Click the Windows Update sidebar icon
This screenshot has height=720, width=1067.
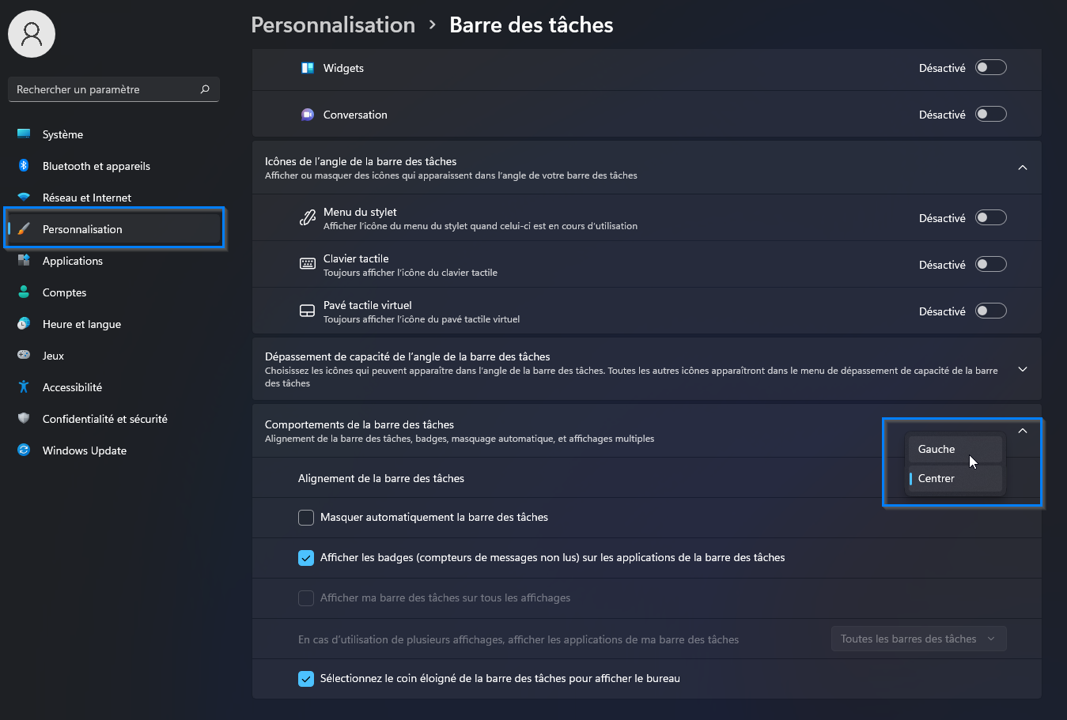(24, 450)
